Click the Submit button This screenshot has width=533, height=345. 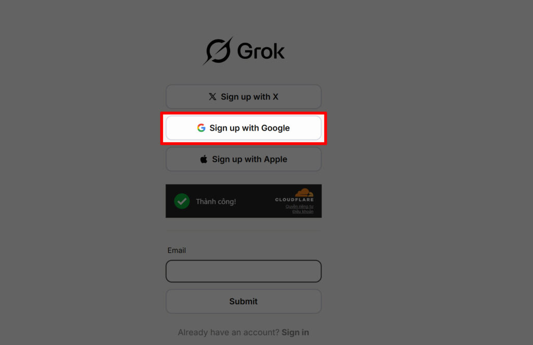pos(244,301)
